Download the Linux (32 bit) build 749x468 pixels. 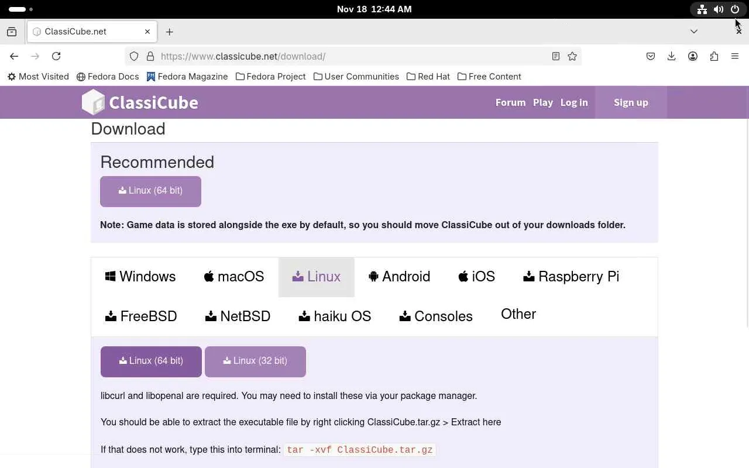(x=255, y=362)
